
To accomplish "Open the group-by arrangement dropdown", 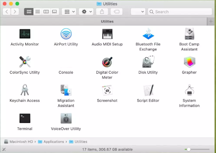I will [69, 12].
